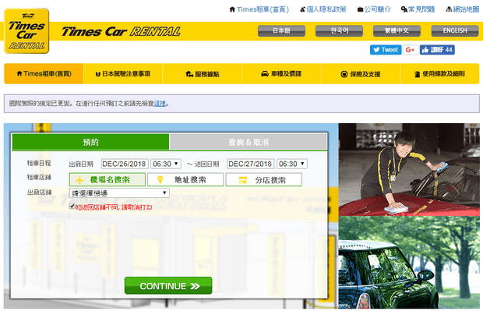Uncheck the same return shop checkbox
The height and width of the screenshot is (311, 483).
[x=72, y=206]
